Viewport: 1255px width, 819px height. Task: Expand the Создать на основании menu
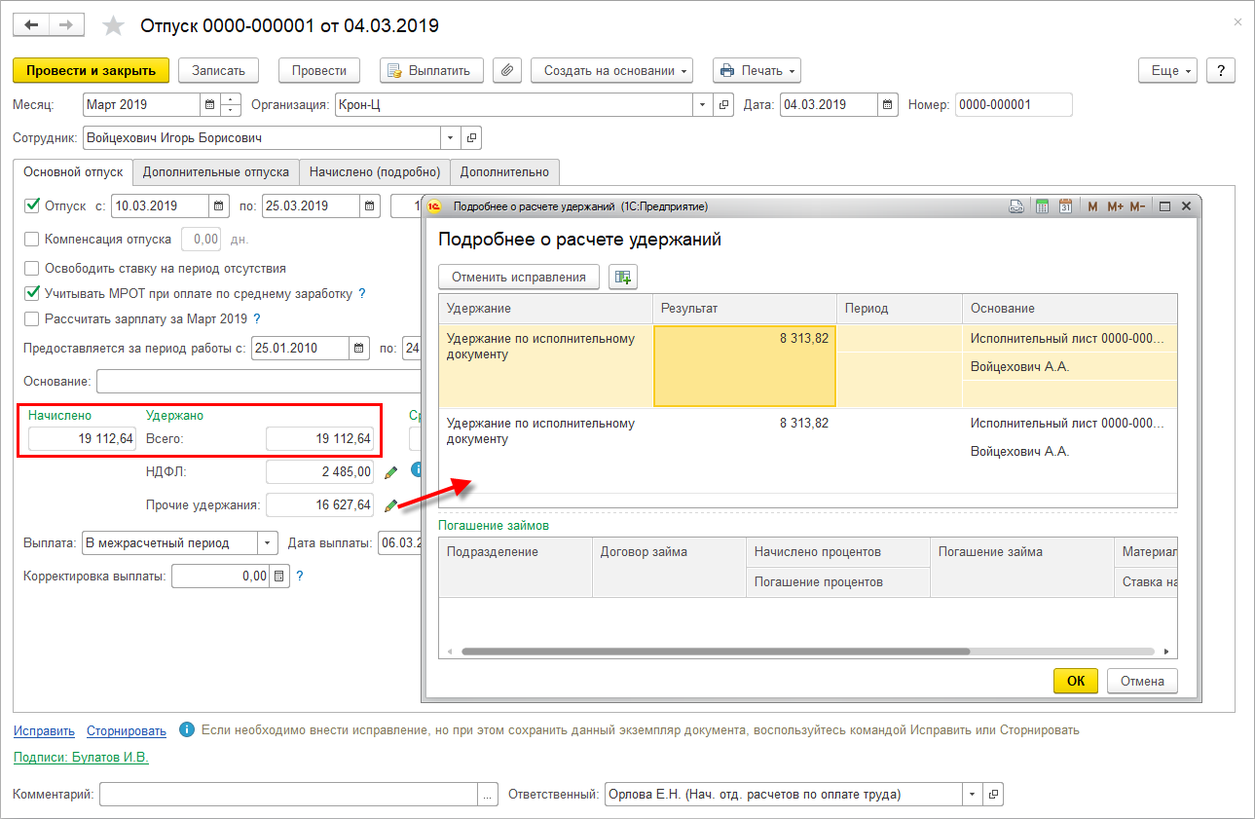611,70
